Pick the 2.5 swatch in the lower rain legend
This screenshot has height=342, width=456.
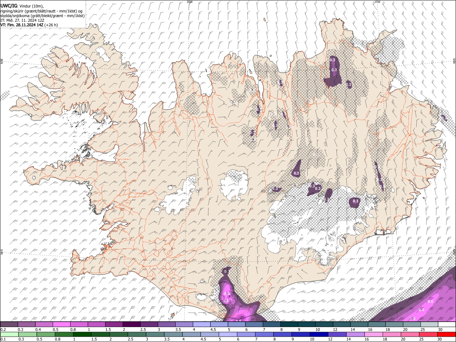pos(137,334)
